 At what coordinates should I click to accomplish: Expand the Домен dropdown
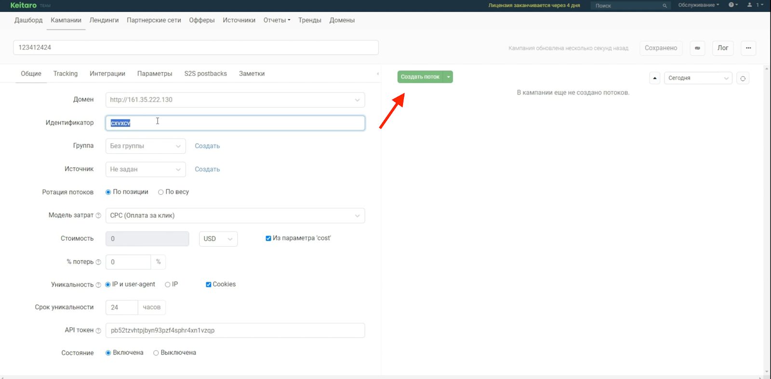tap(235, 100)
